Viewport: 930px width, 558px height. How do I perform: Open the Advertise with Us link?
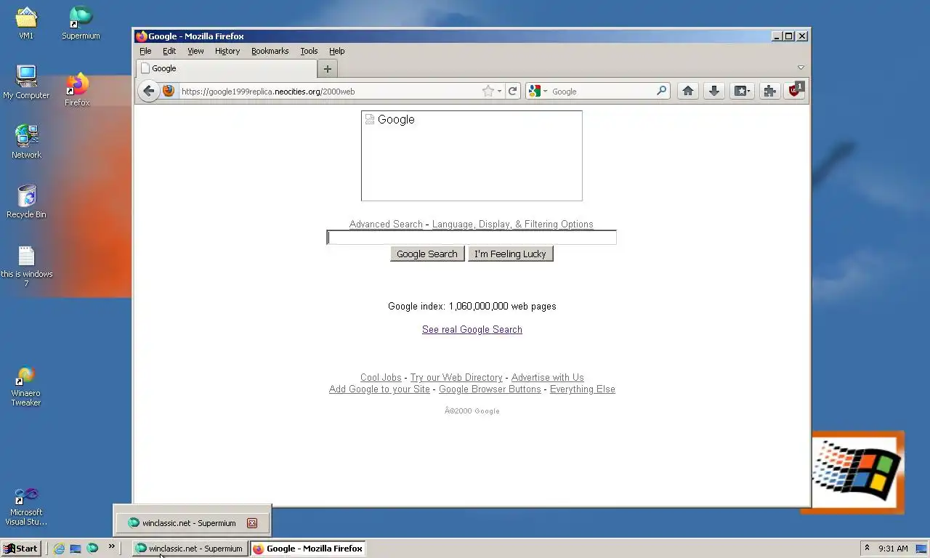pyautogui.click(x=548, y=378)
